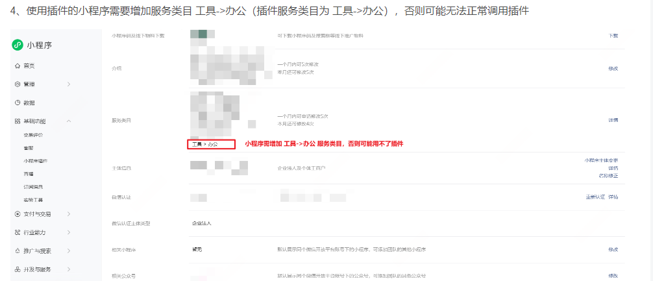The width and height of the screenshot is (653, 281).
Task: Expand the 行业能力 menu chevron
Action: click(x=69, y=232)
